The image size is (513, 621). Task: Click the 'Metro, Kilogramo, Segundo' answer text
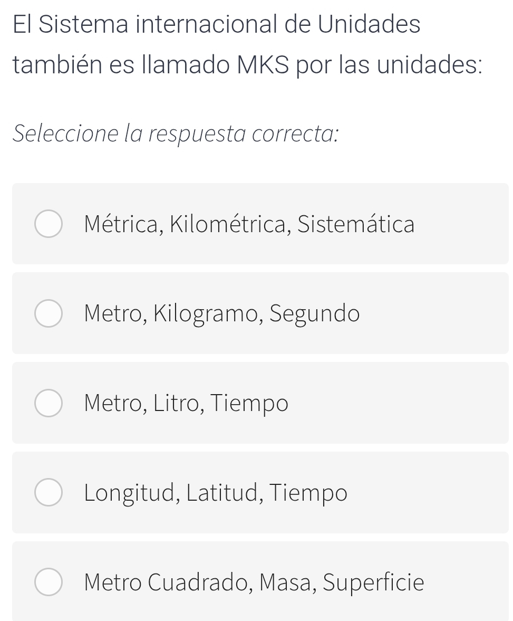[221, 314]
